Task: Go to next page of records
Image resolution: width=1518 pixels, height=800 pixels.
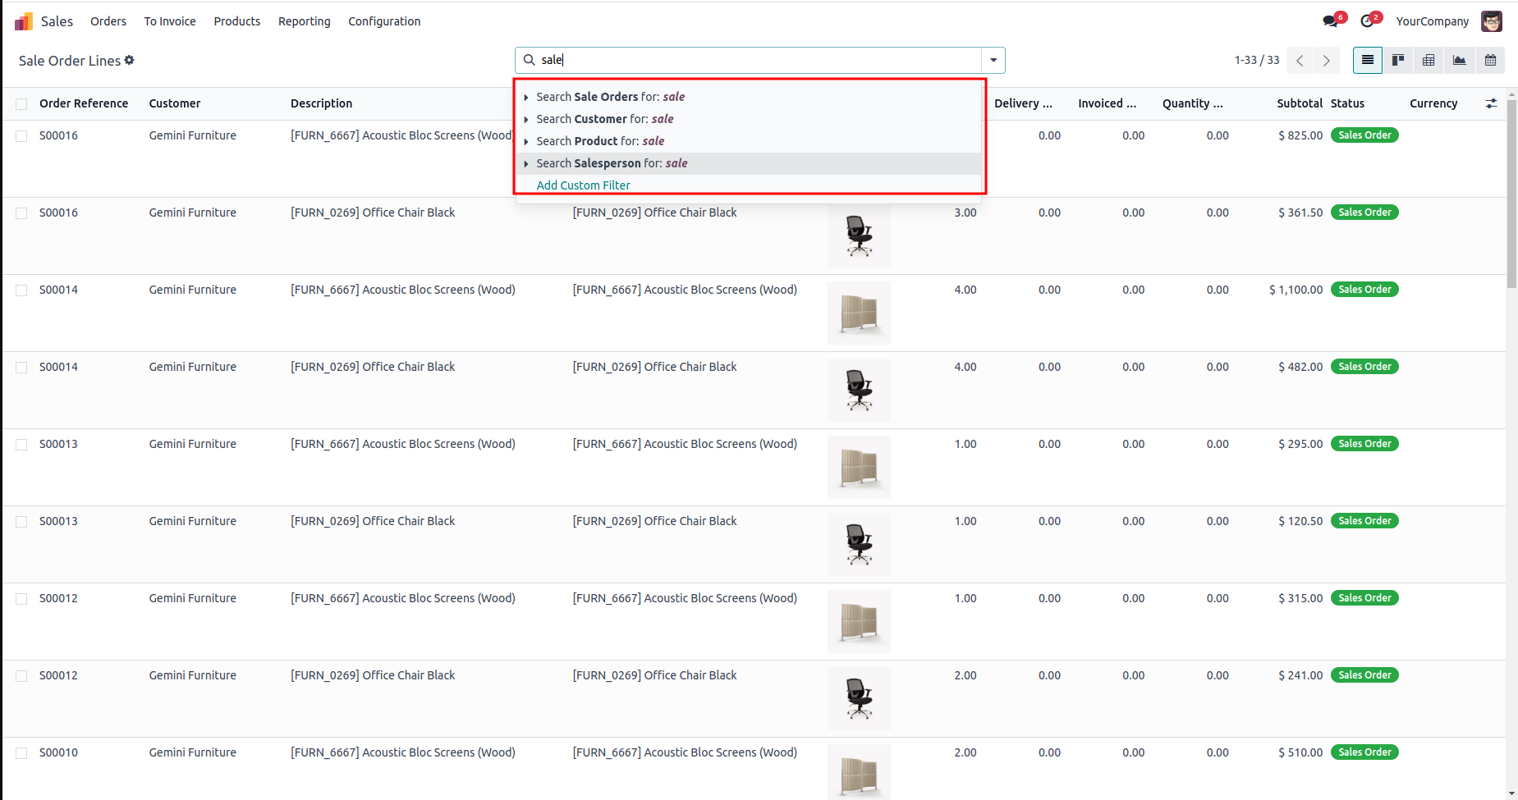Action: click(x=1326, y=60)
